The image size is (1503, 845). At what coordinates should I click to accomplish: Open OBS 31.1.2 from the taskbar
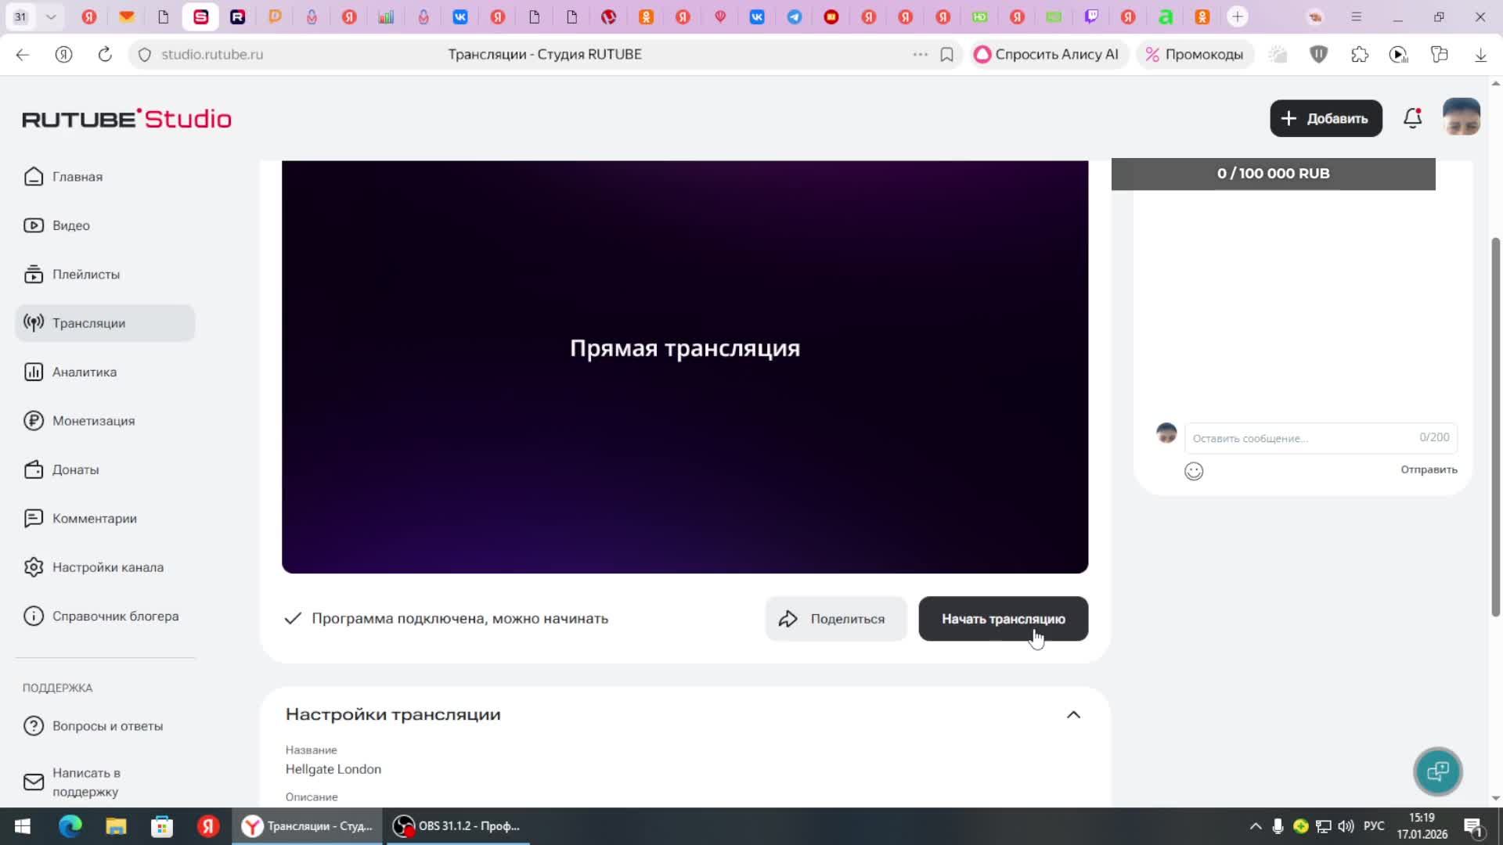coord(457,826)
